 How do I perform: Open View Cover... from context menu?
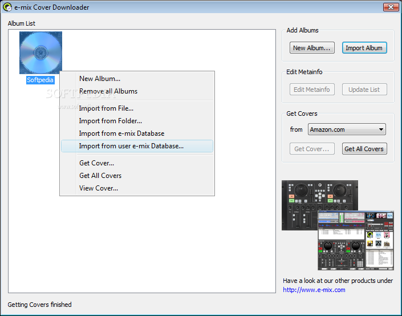[x=137, y=188]
